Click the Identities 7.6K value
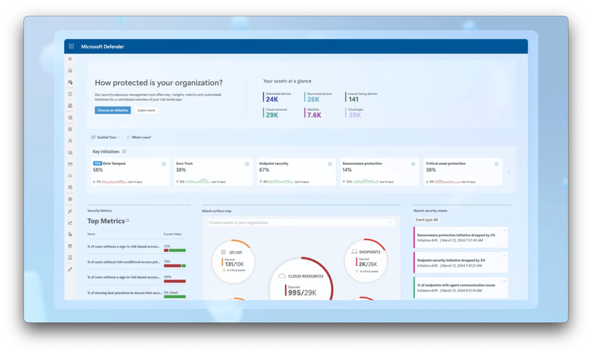This screenshot has width=592, height=354. pos(314,115)
